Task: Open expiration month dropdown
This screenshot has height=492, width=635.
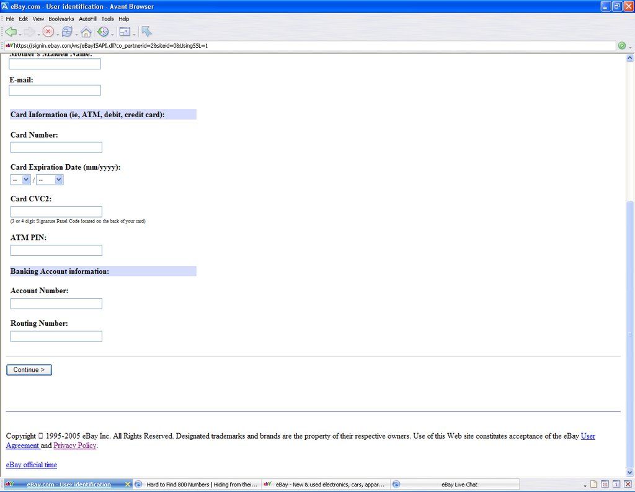Action: (x=20, y=180)
